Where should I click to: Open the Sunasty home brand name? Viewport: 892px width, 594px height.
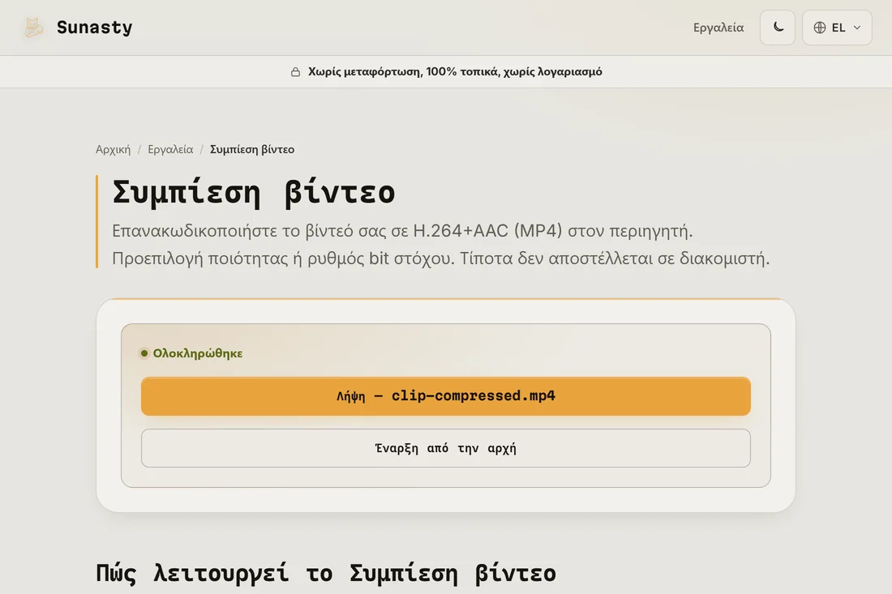[x=94, y=28]
